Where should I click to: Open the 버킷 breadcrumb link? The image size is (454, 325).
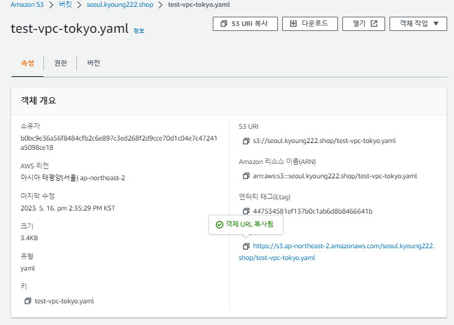click(x=66, y=4)
